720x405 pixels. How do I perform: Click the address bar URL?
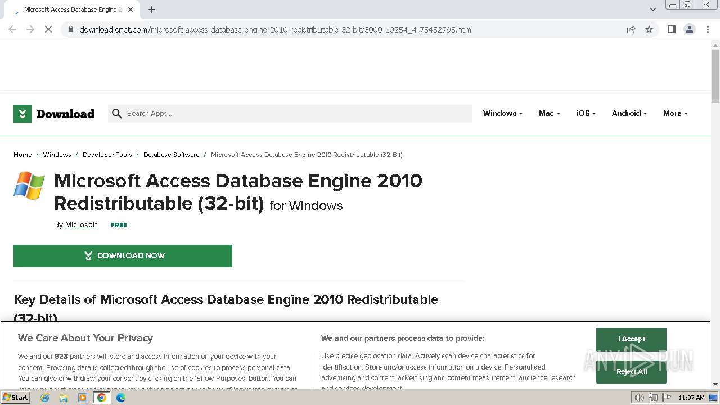coord(276,30)
